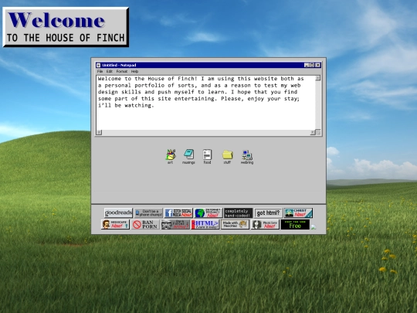Click the "webring" label text
Screen dimensions: 417x313
click(247, 162)
